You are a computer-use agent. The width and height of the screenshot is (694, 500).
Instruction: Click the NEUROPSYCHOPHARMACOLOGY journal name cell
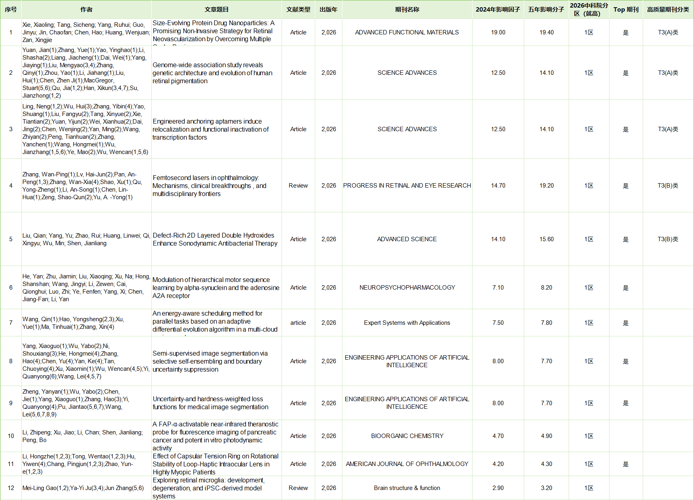tap(407, 288)
